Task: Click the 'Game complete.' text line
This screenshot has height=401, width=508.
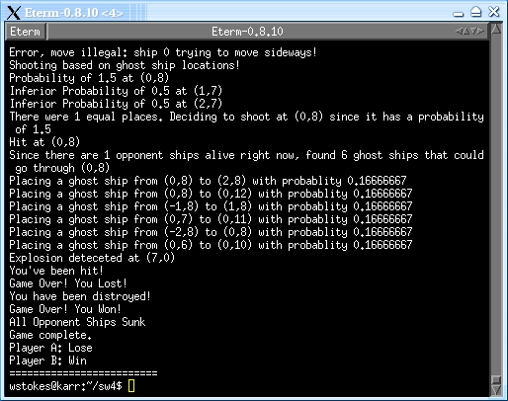Action: tap(50, 335)
